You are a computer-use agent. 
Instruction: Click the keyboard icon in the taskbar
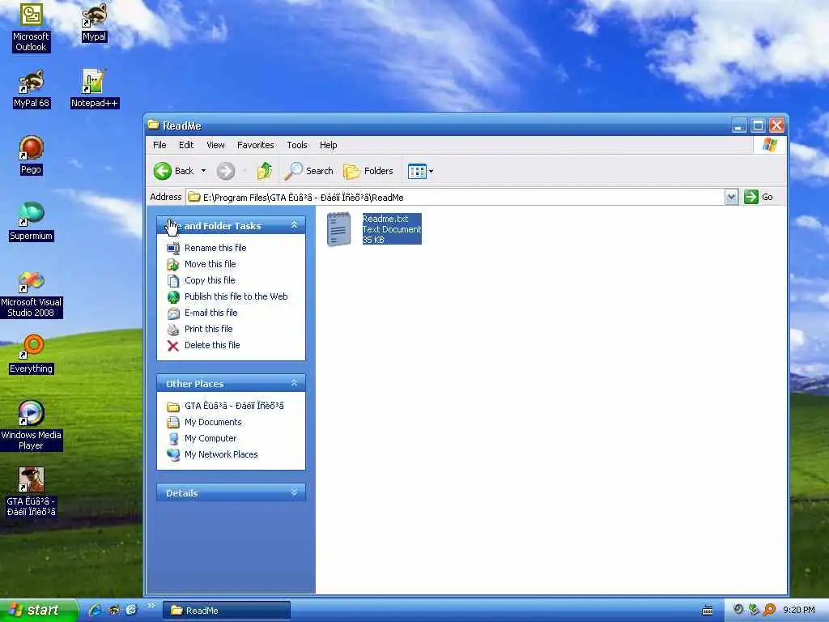tap(708, 611)
